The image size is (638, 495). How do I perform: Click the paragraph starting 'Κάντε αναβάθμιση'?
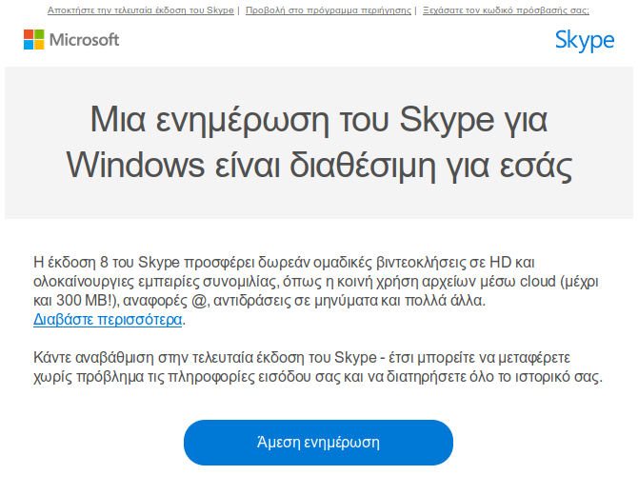pos(318,366)
